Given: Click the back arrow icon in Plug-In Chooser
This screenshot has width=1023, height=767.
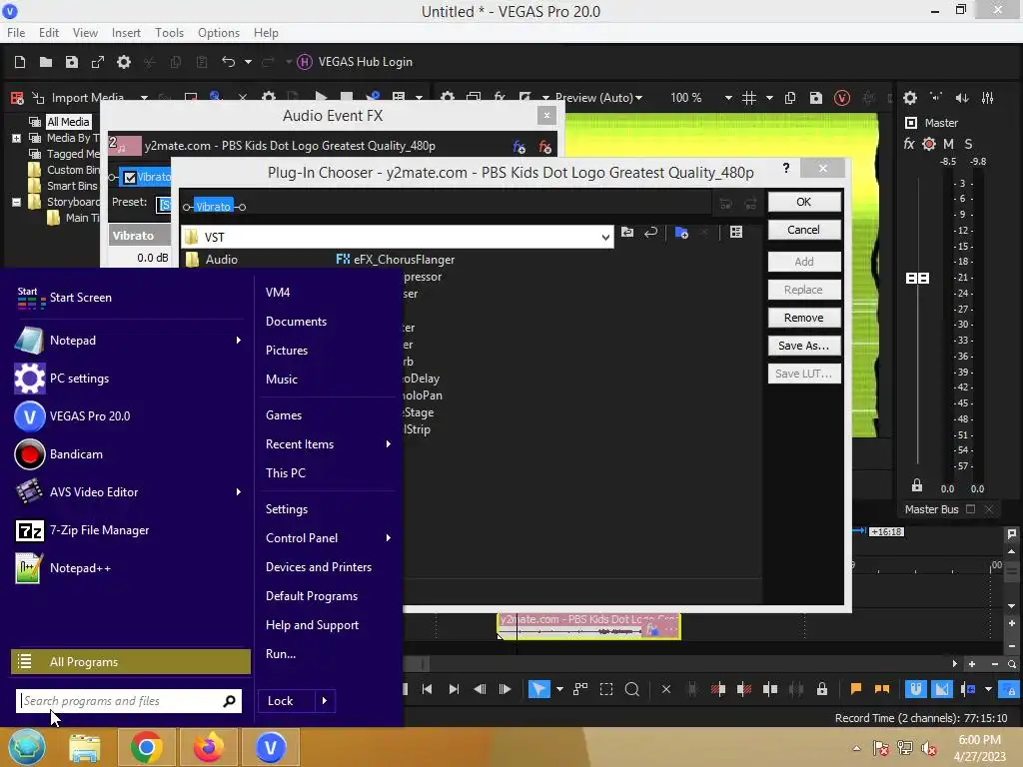Looking at the screenshot, I should (650, 232).
